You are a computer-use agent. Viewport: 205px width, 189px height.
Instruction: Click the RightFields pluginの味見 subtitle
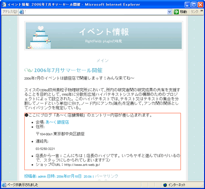(104, 41)
